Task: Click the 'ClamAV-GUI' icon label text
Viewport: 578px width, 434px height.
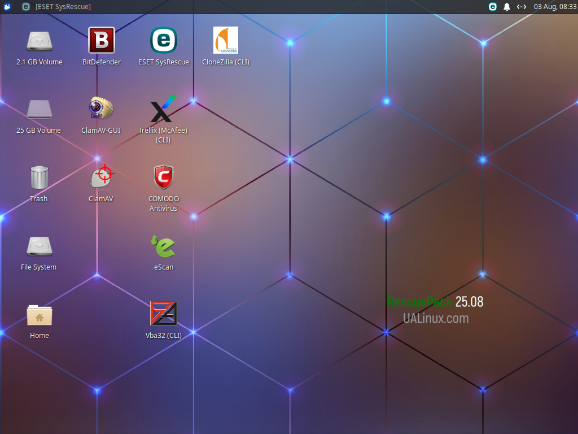Action: click(100, 131)
